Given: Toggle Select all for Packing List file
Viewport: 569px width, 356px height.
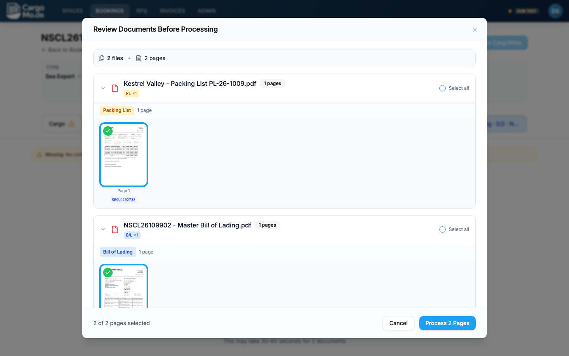Looking at the screenshot, I should tap(454, 88).
